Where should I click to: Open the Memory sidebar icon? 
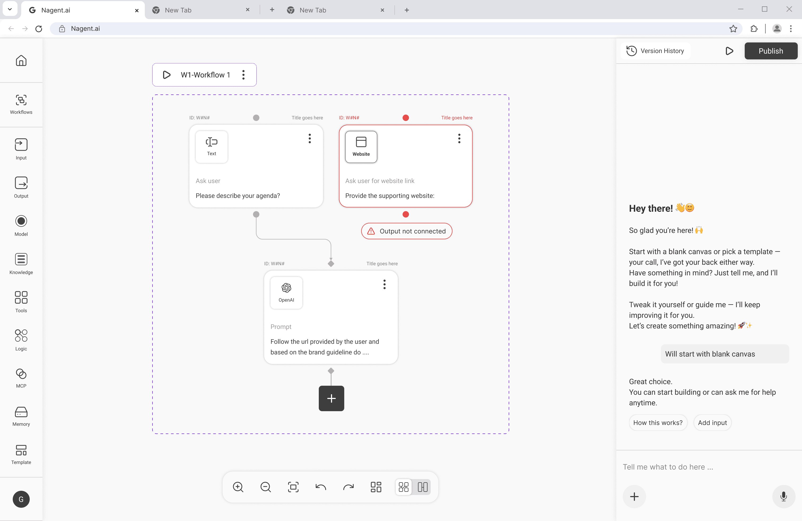tap(21, 416)
